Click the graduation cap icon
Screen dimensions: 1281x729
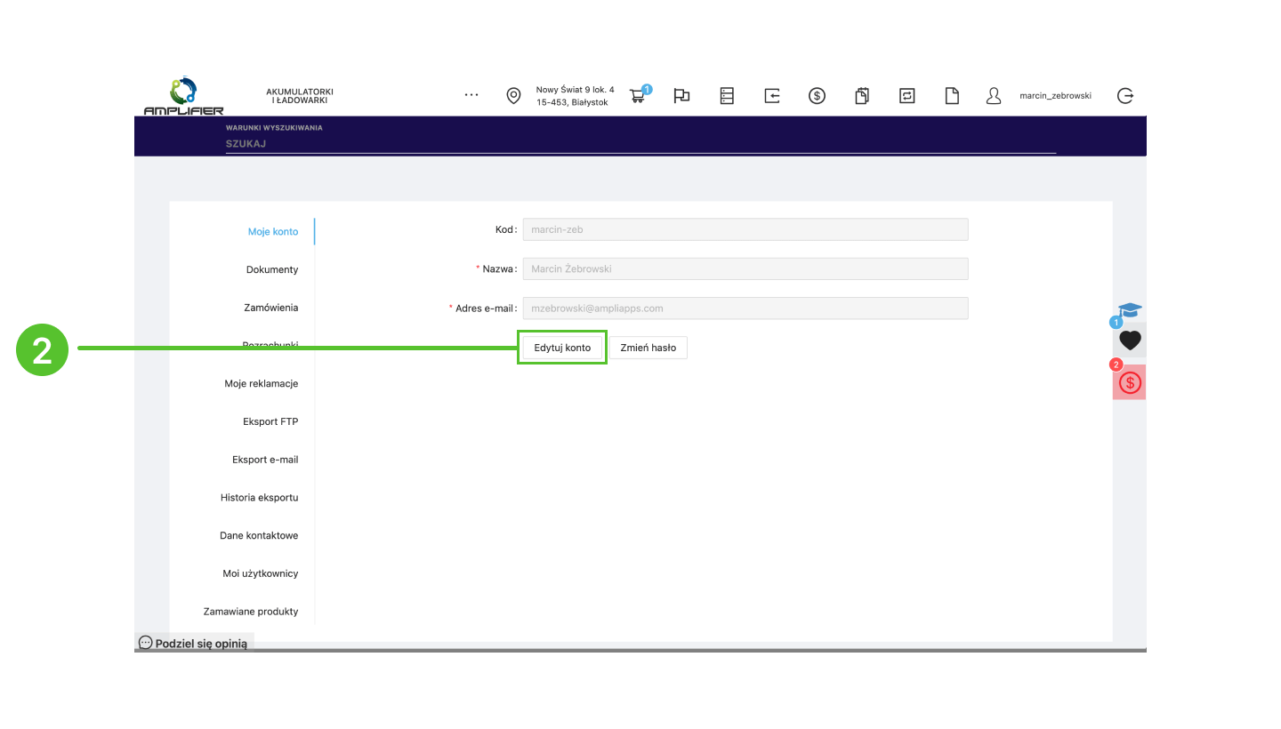point(1130,310)
